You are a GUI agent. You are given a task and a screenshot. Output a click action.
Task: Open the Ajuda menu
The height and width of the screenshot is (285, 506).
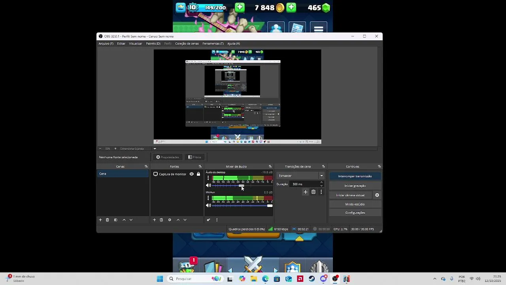point(234,44)
